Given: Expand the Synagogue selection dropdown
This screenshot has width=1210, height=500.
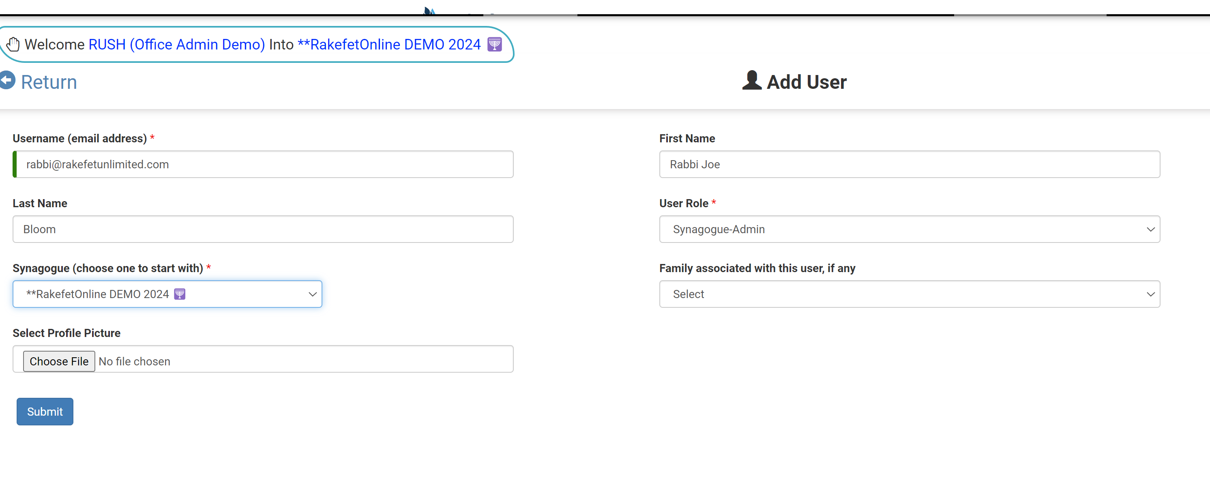Looking at the screenshot, I should coord(167,294).
